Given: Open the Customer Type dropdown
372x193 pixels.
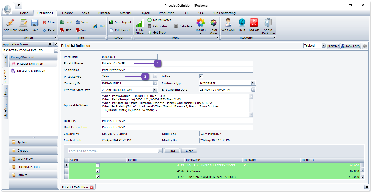Looking at the screenshot, I should coord(253,83).
